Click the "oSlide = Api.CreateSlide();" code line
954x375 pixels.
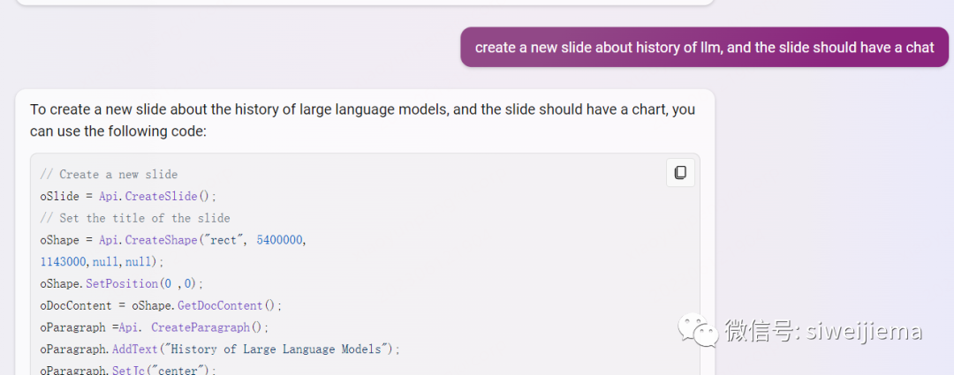coord(128,196)
